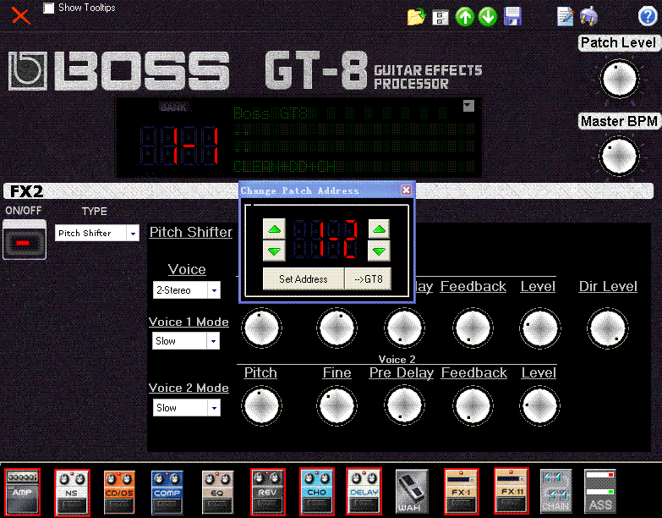The image size is (662, 518).
Task: Adjust the Voice 2 Level knob
Action: click(x=539, y=405)
